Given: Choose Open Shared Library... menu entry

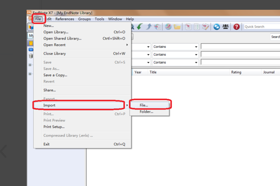Looking at the screenshot, I should point(83,39).
